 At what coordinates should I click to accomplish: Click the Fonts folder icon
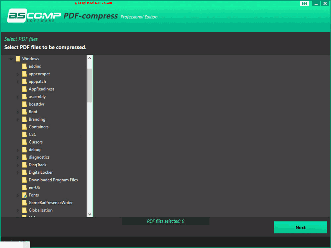click(24, 195)
